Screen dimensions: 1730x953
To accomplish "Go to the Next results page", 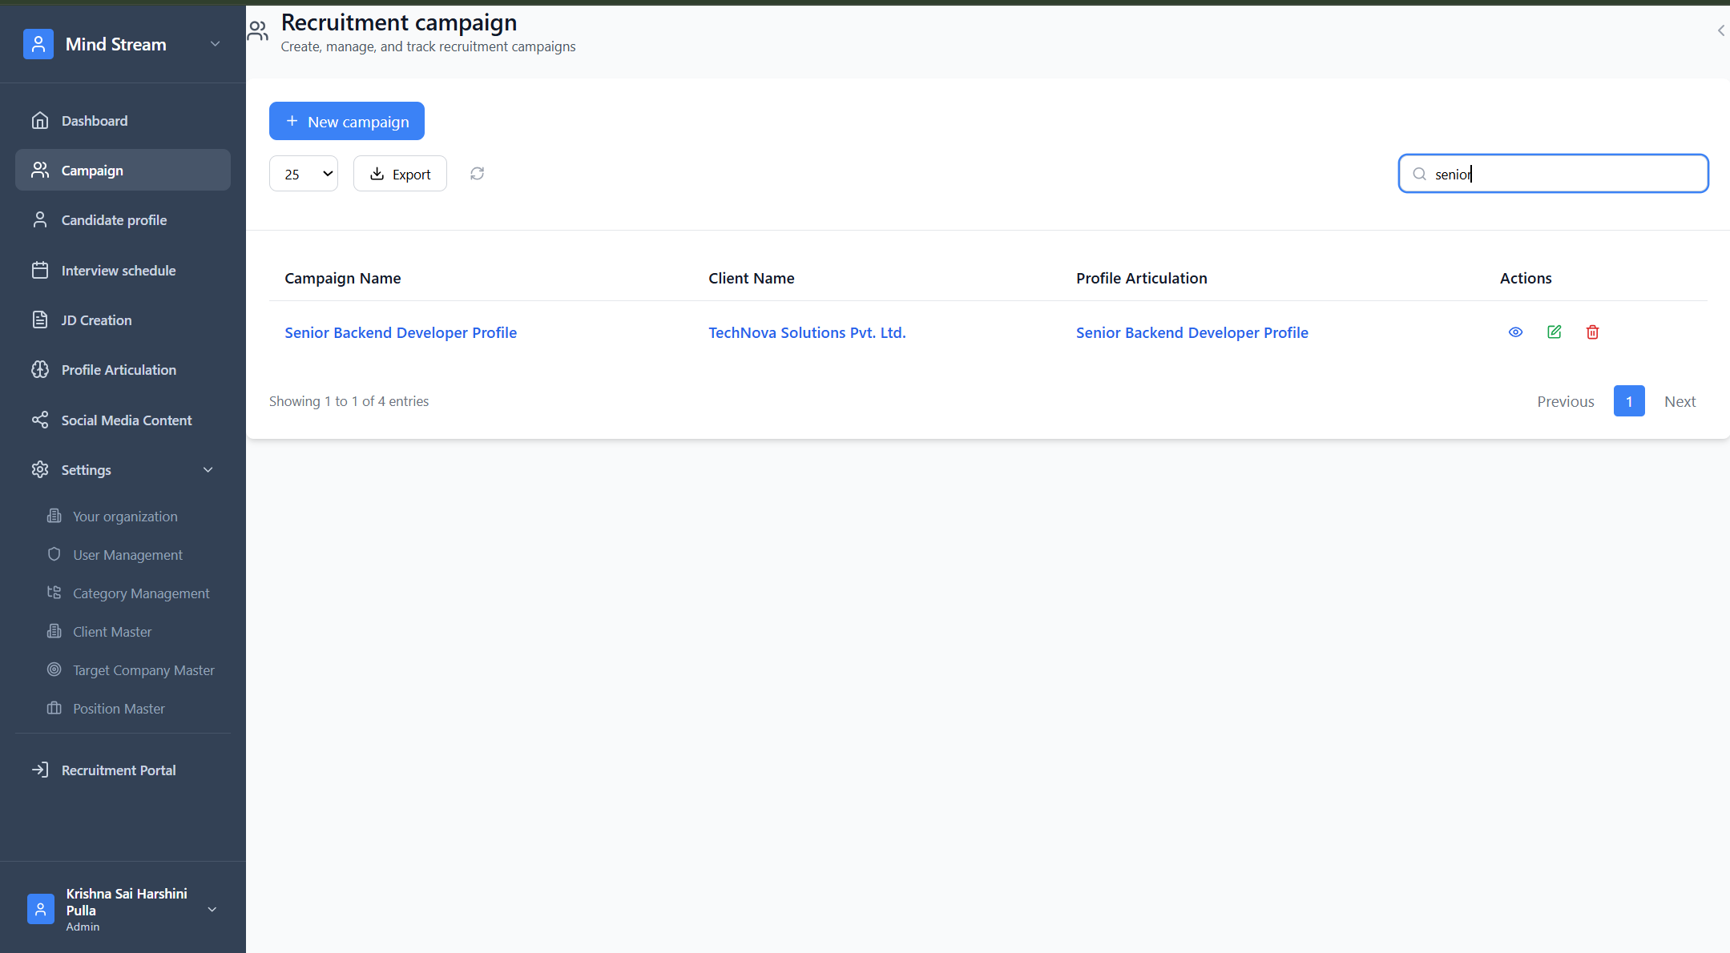I will tap(1680, 401).
